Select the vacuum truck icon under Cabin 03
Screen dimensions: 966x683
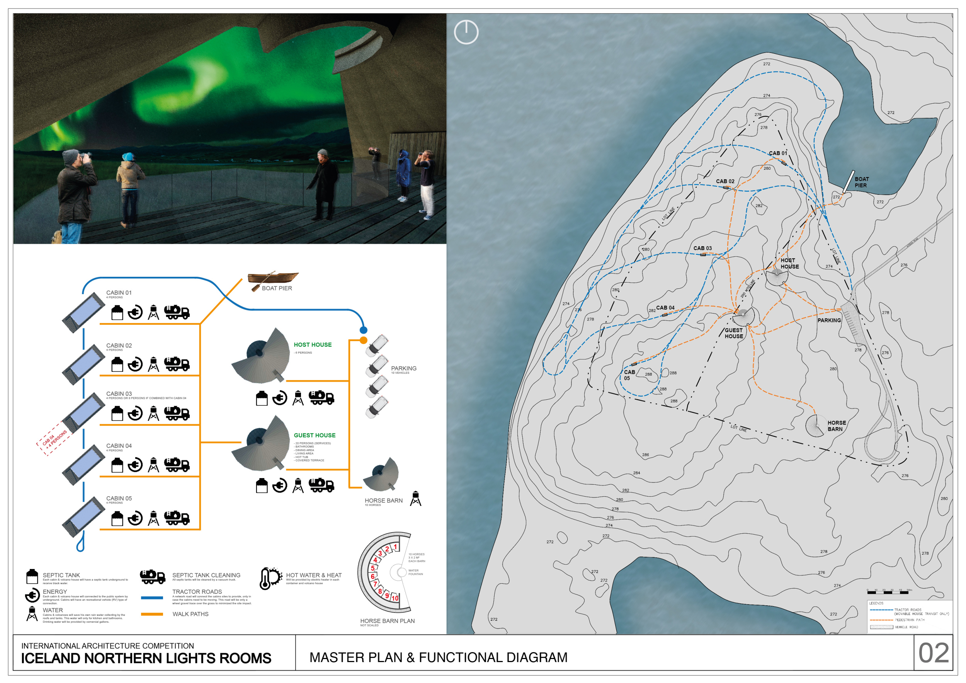coord(177,414)
